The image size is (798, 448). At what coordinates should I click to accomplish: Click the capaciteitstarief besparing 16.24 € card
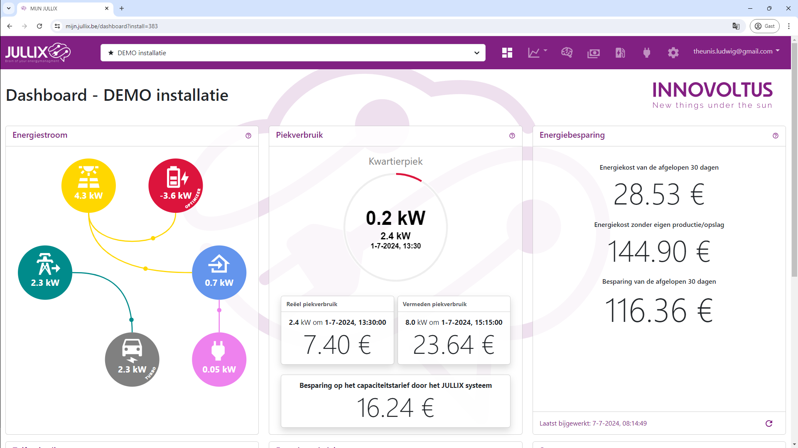[395, 401]
